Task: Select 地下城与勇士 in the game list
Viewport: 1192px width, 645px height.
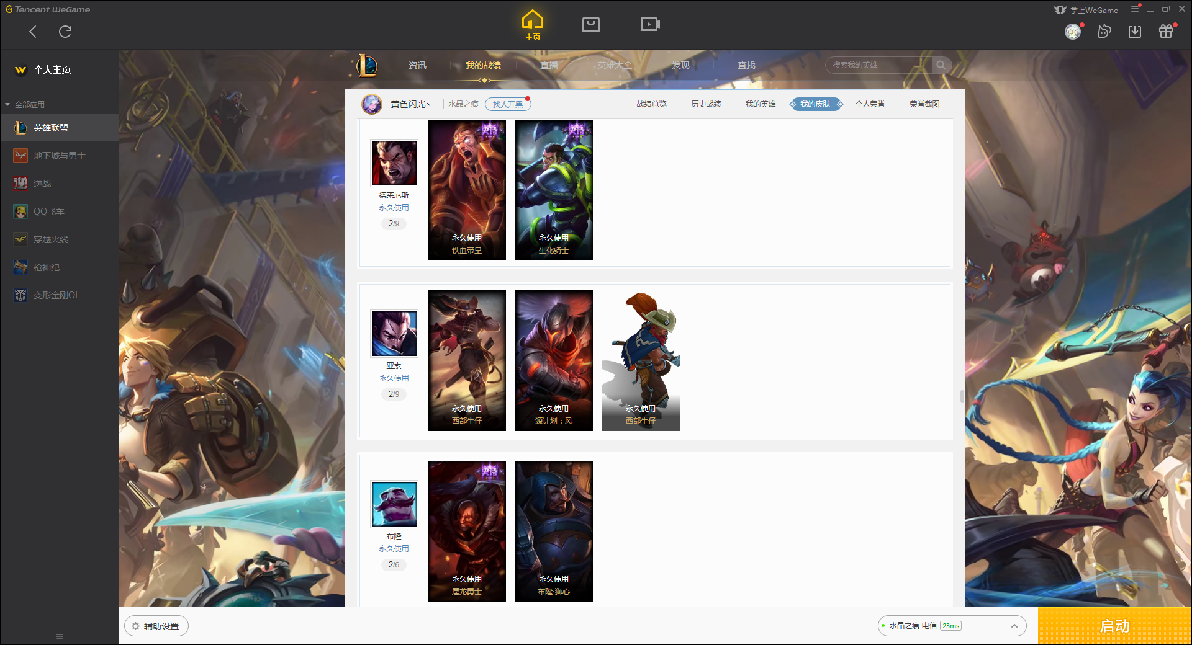Action: (x=59, y=156)
